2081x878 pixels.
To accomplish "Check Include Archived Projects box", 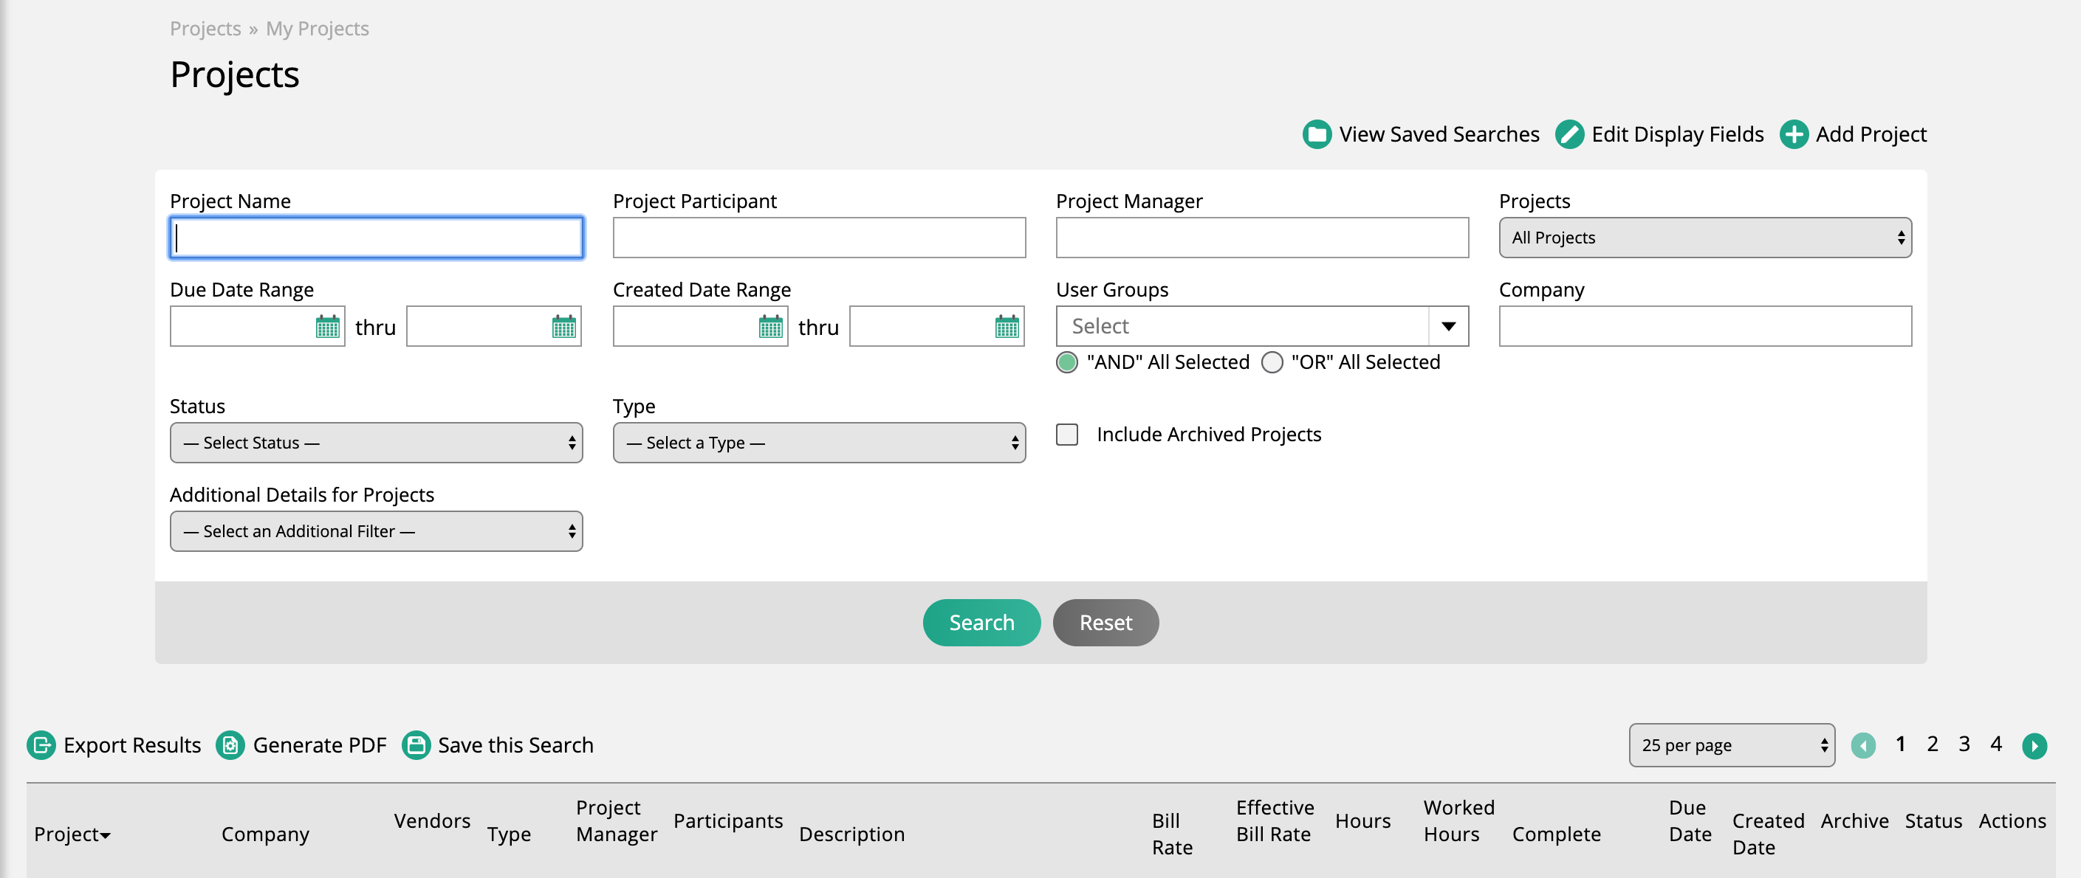I will coord(1067,434).
